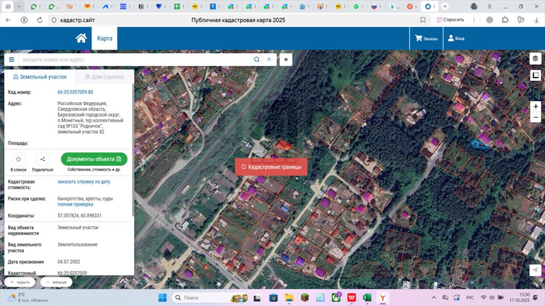Zoom in on the map
The width and height of the screenshot is (545, 306).
point(535,106)
